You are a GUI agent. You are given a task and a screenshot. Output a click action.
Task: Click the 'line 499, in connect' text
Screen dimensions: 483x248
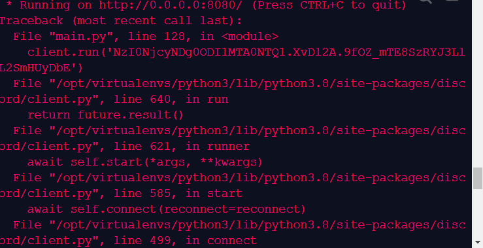[185, 241]
